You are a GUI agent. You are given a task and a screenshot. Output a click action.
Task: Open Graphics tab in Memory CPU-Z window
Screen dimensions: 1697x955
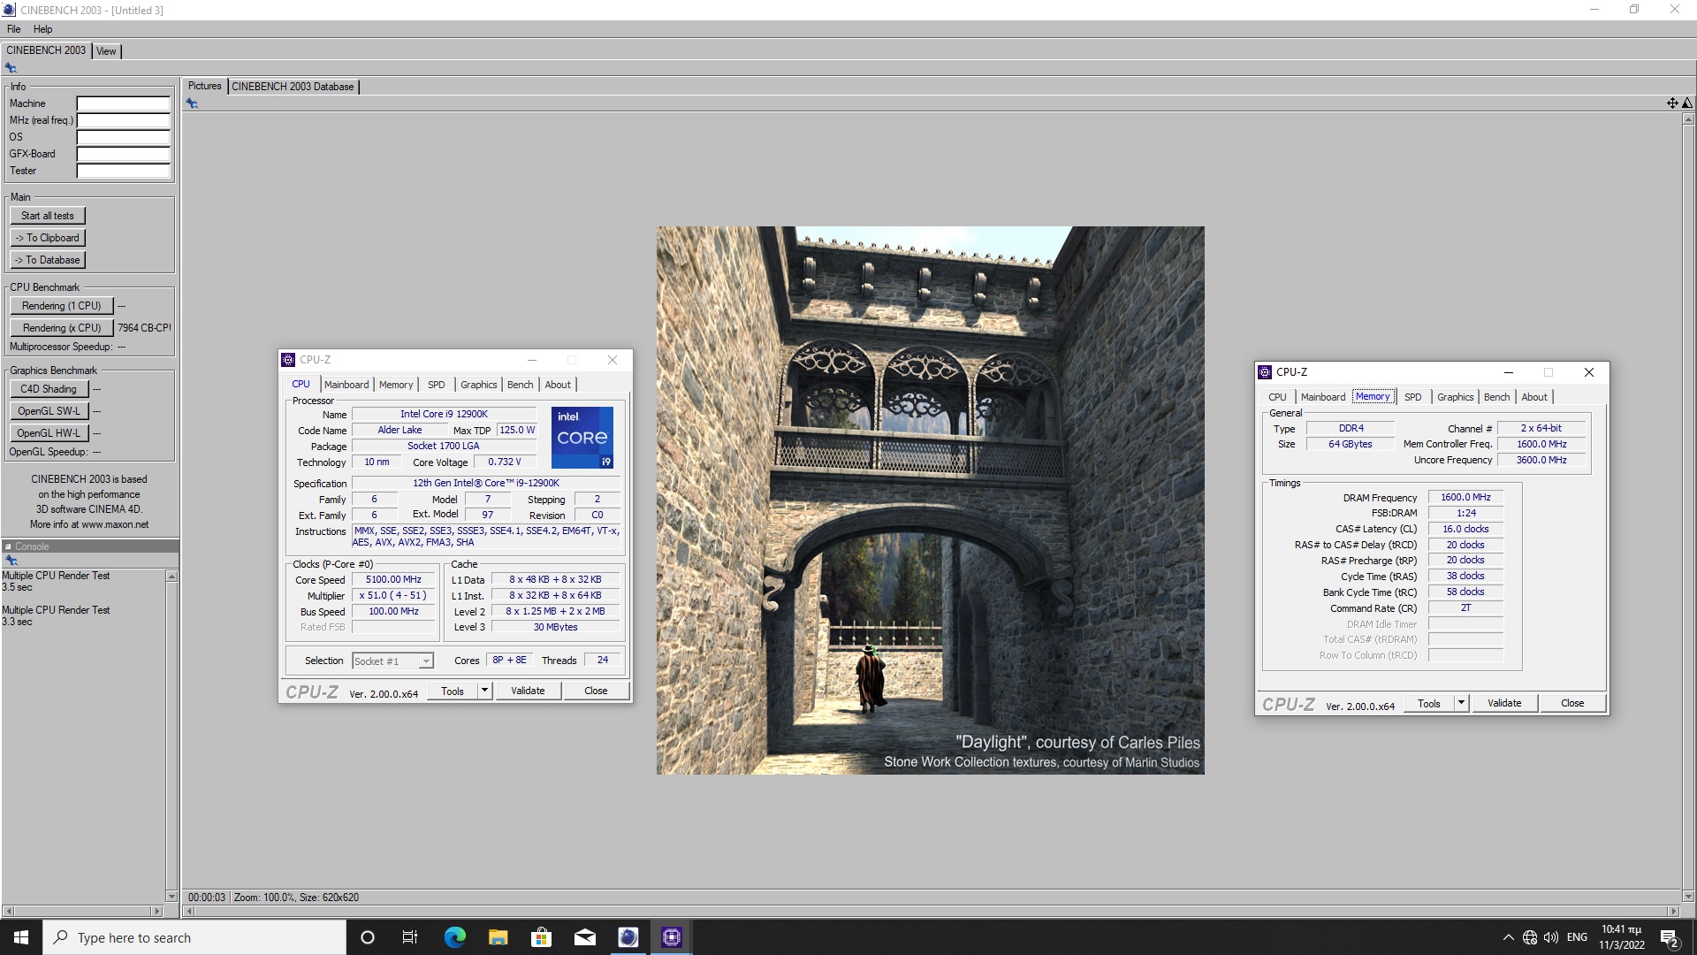click(1455, 397)
